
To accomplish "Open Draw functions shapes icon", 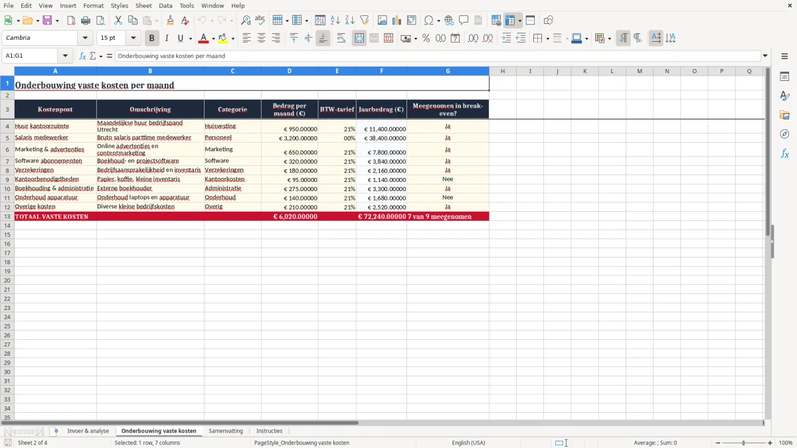I will 548,21.
